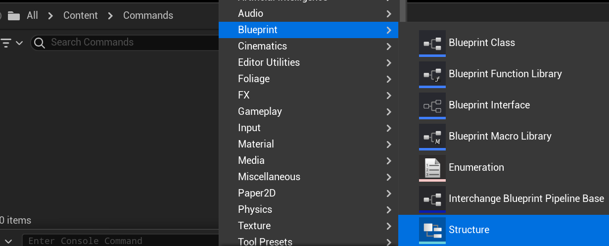Navigate to Content in breadcrumb path
Viewport: 609px width, 246px height.
[80, 15]
